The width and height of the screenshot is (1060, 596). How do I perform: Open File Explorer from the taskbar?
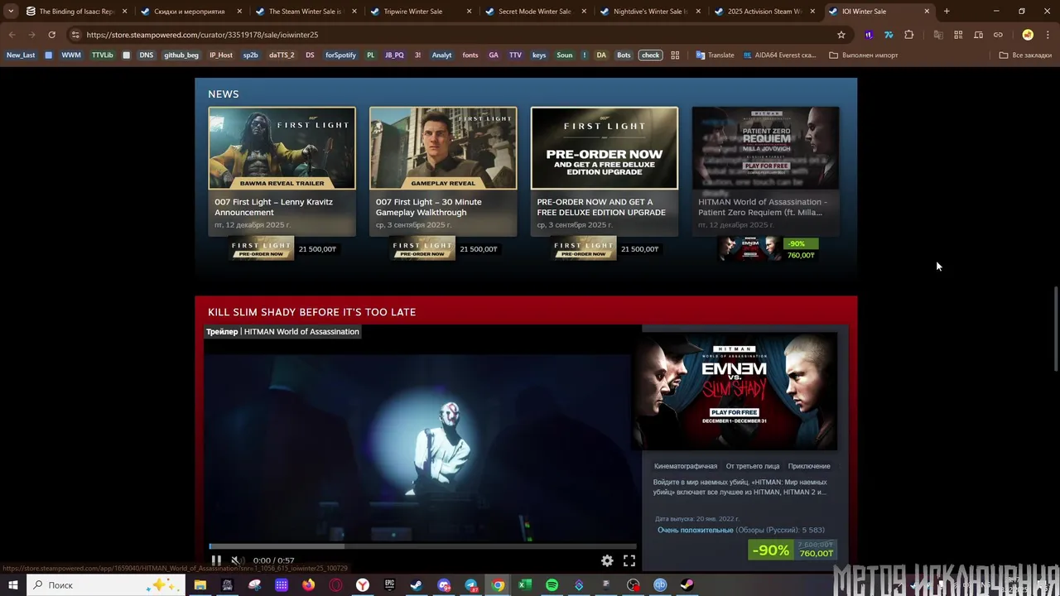click(x=200, y=585)
